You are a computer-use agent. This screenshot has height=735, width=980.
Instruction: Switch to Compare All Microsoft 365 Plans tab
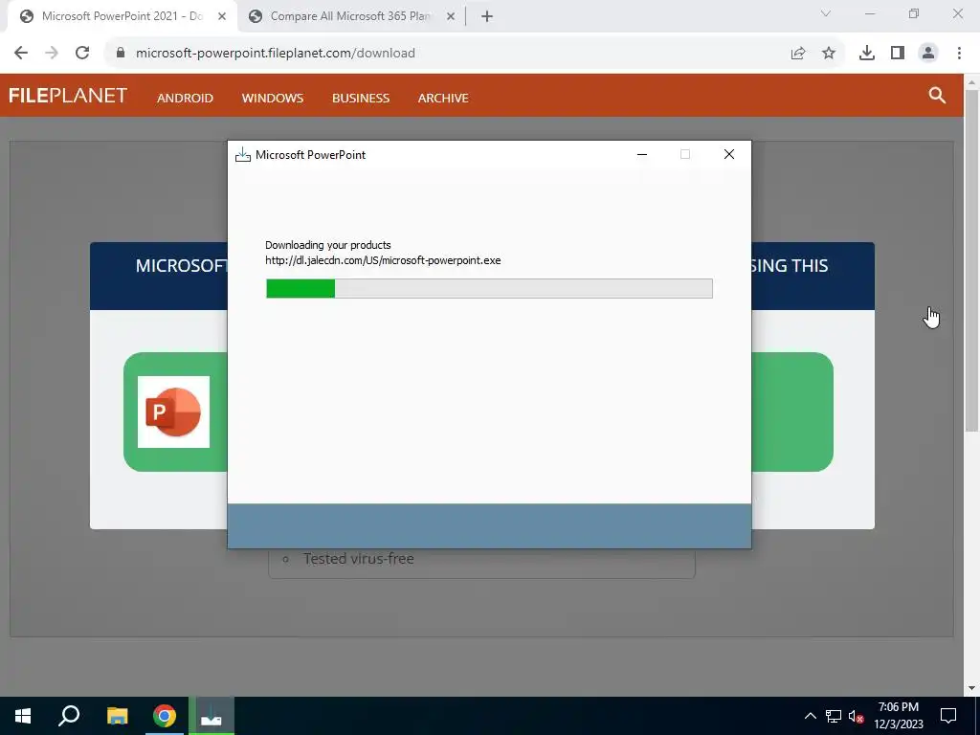(350, 16)
